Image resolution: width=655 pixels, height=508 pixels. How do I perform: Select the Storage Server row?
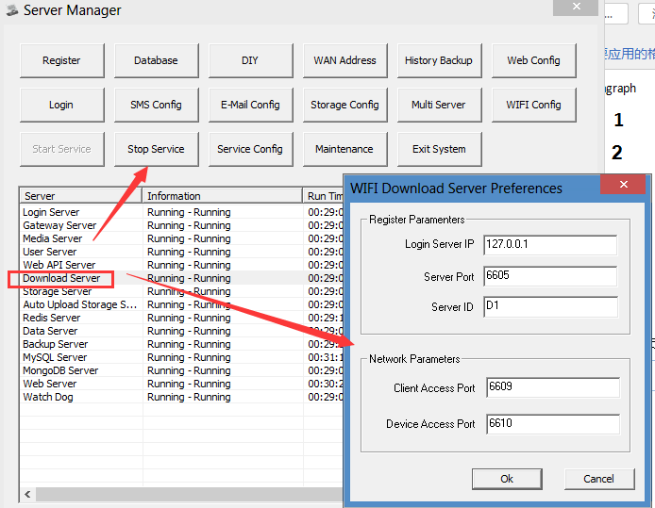pos(182,291)
